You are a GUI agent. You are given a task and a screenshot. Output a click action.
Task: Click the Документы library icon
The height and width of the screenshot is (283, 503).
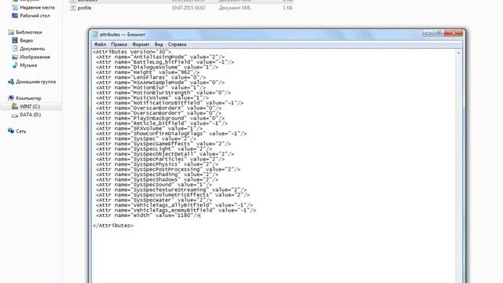pyautogui.click(x=15, y=49)
